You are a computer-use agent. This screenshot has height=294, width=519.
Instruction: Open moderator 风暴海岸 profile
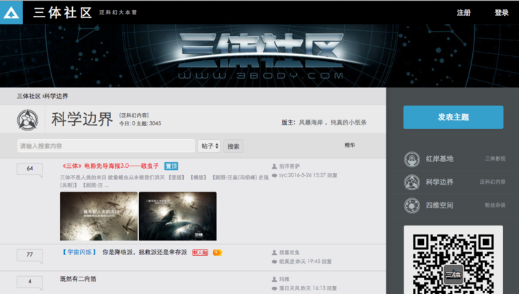click(311, 122)
